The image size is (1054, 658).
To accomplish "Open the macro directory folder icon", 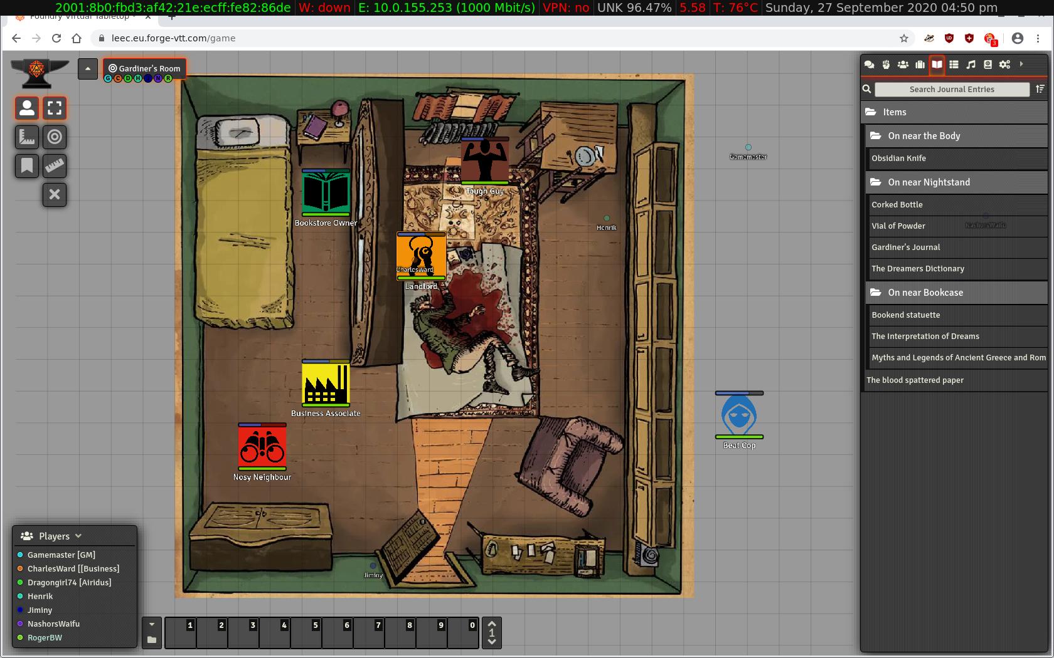I will [151, 640].
